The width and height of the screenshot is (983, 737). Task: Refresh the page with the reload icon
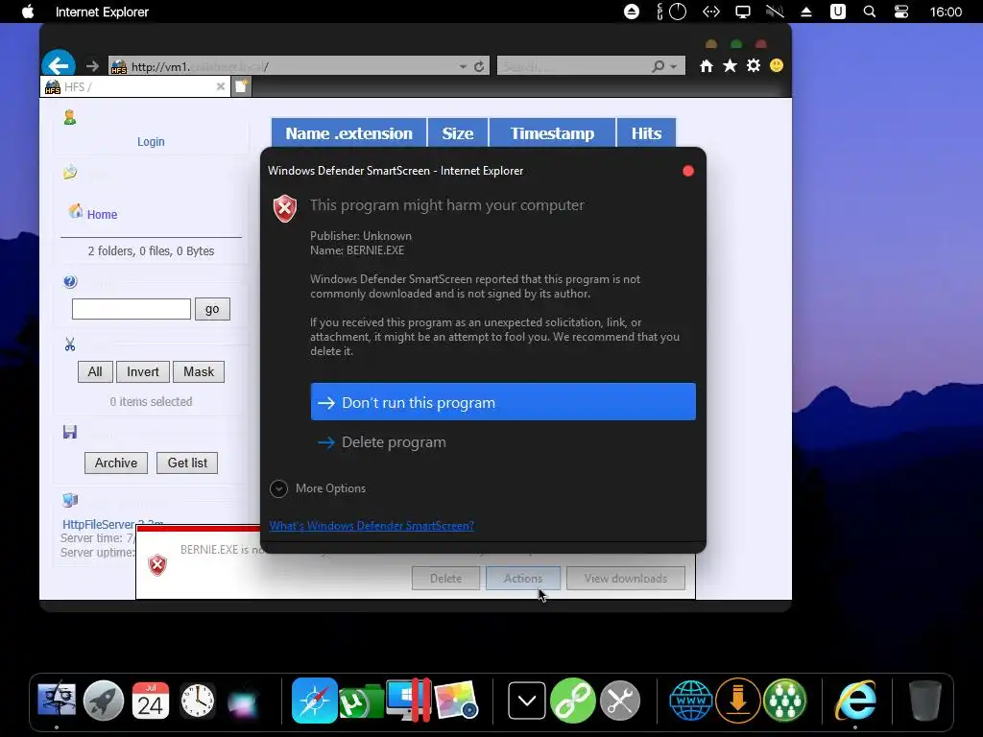pyautogui.click(x=479, y=66)
